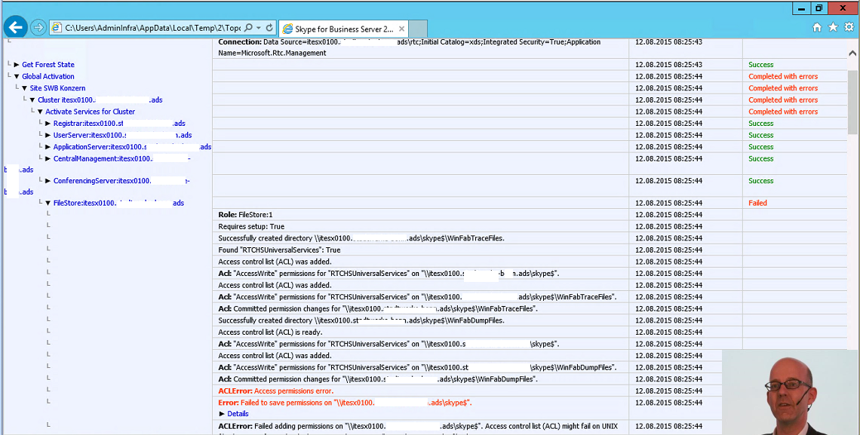The height and width of the screenshot is (435, 860).
Task: Open the Registrar:itesx0100 link
Action: coord(119,124)
